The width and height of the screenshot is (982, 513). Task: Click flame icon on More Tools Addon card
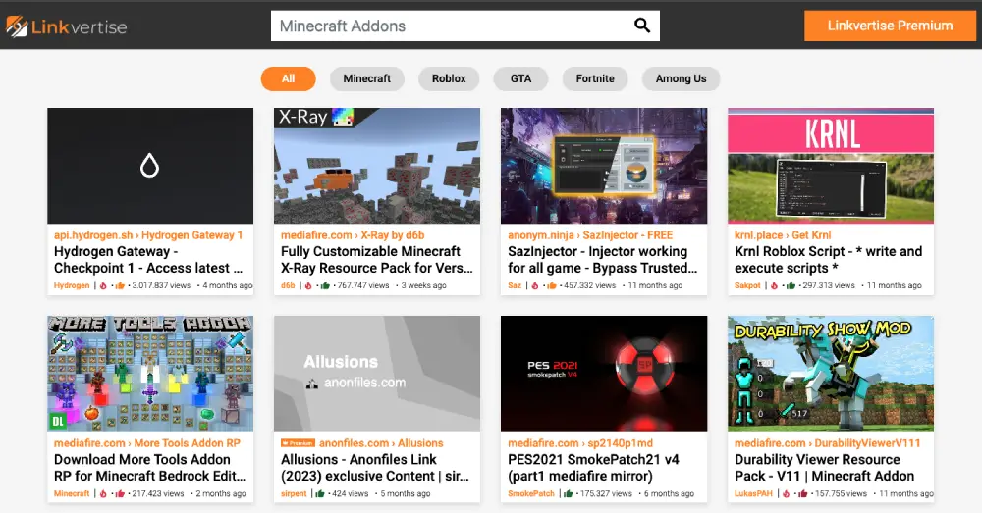(x=103, y=494)
